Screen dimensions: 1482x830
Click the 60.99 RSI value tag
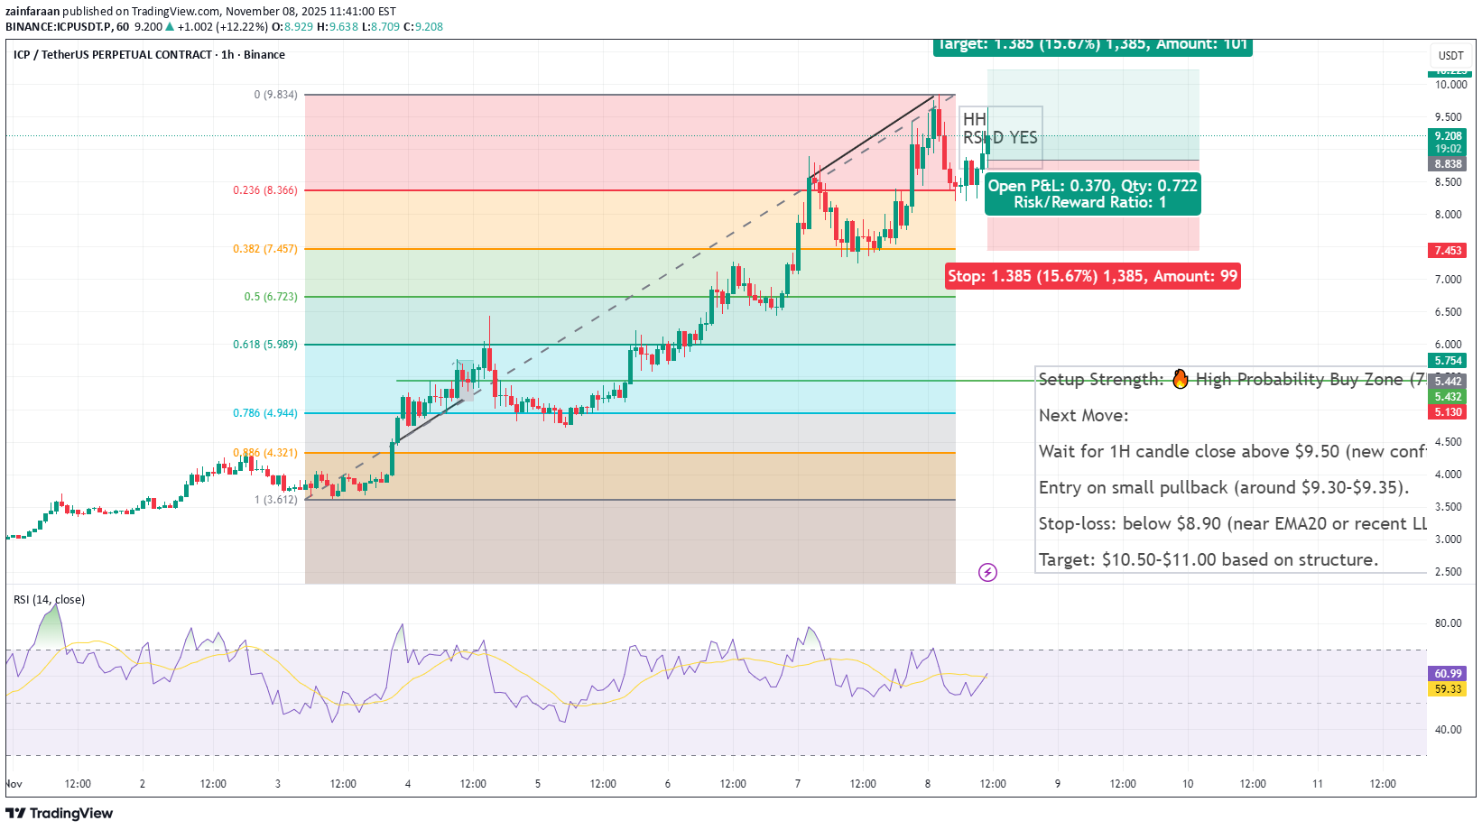coord(1448,674)
